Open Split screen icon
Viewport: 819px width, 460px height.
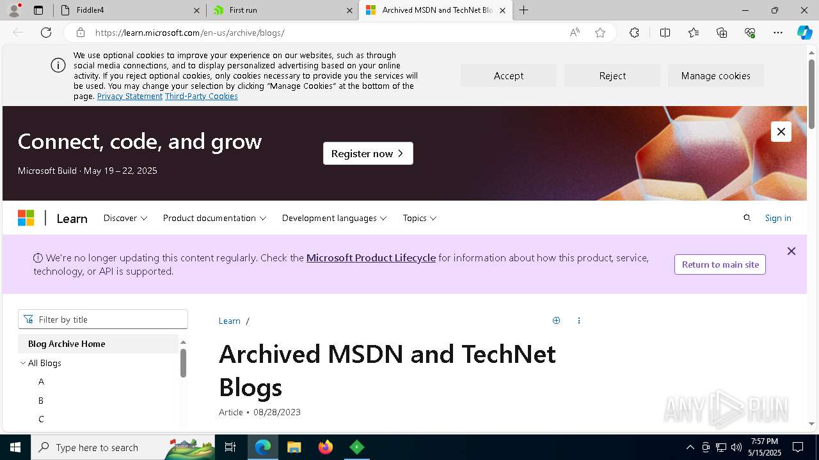click(665, 33)
